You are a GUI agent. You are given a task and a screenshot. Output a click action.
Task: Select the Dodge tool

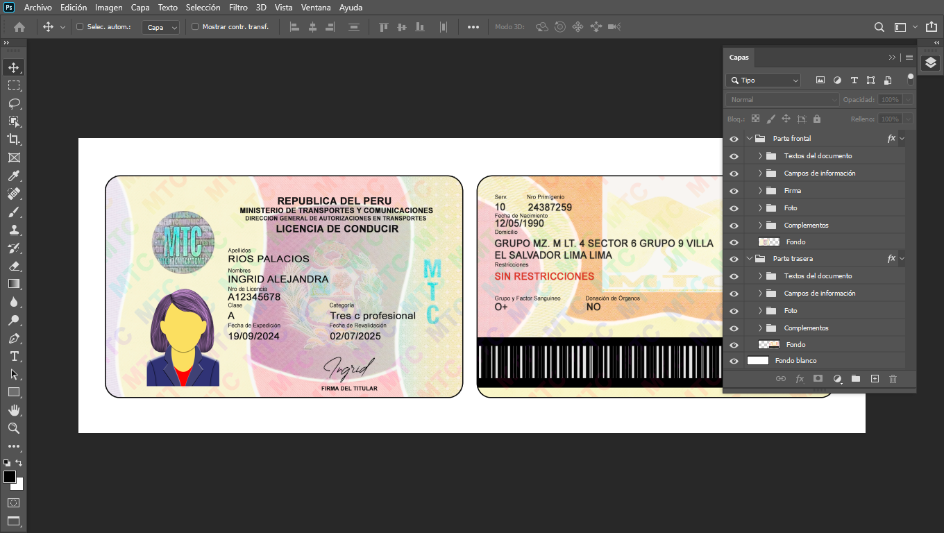(x=14, y=320)
